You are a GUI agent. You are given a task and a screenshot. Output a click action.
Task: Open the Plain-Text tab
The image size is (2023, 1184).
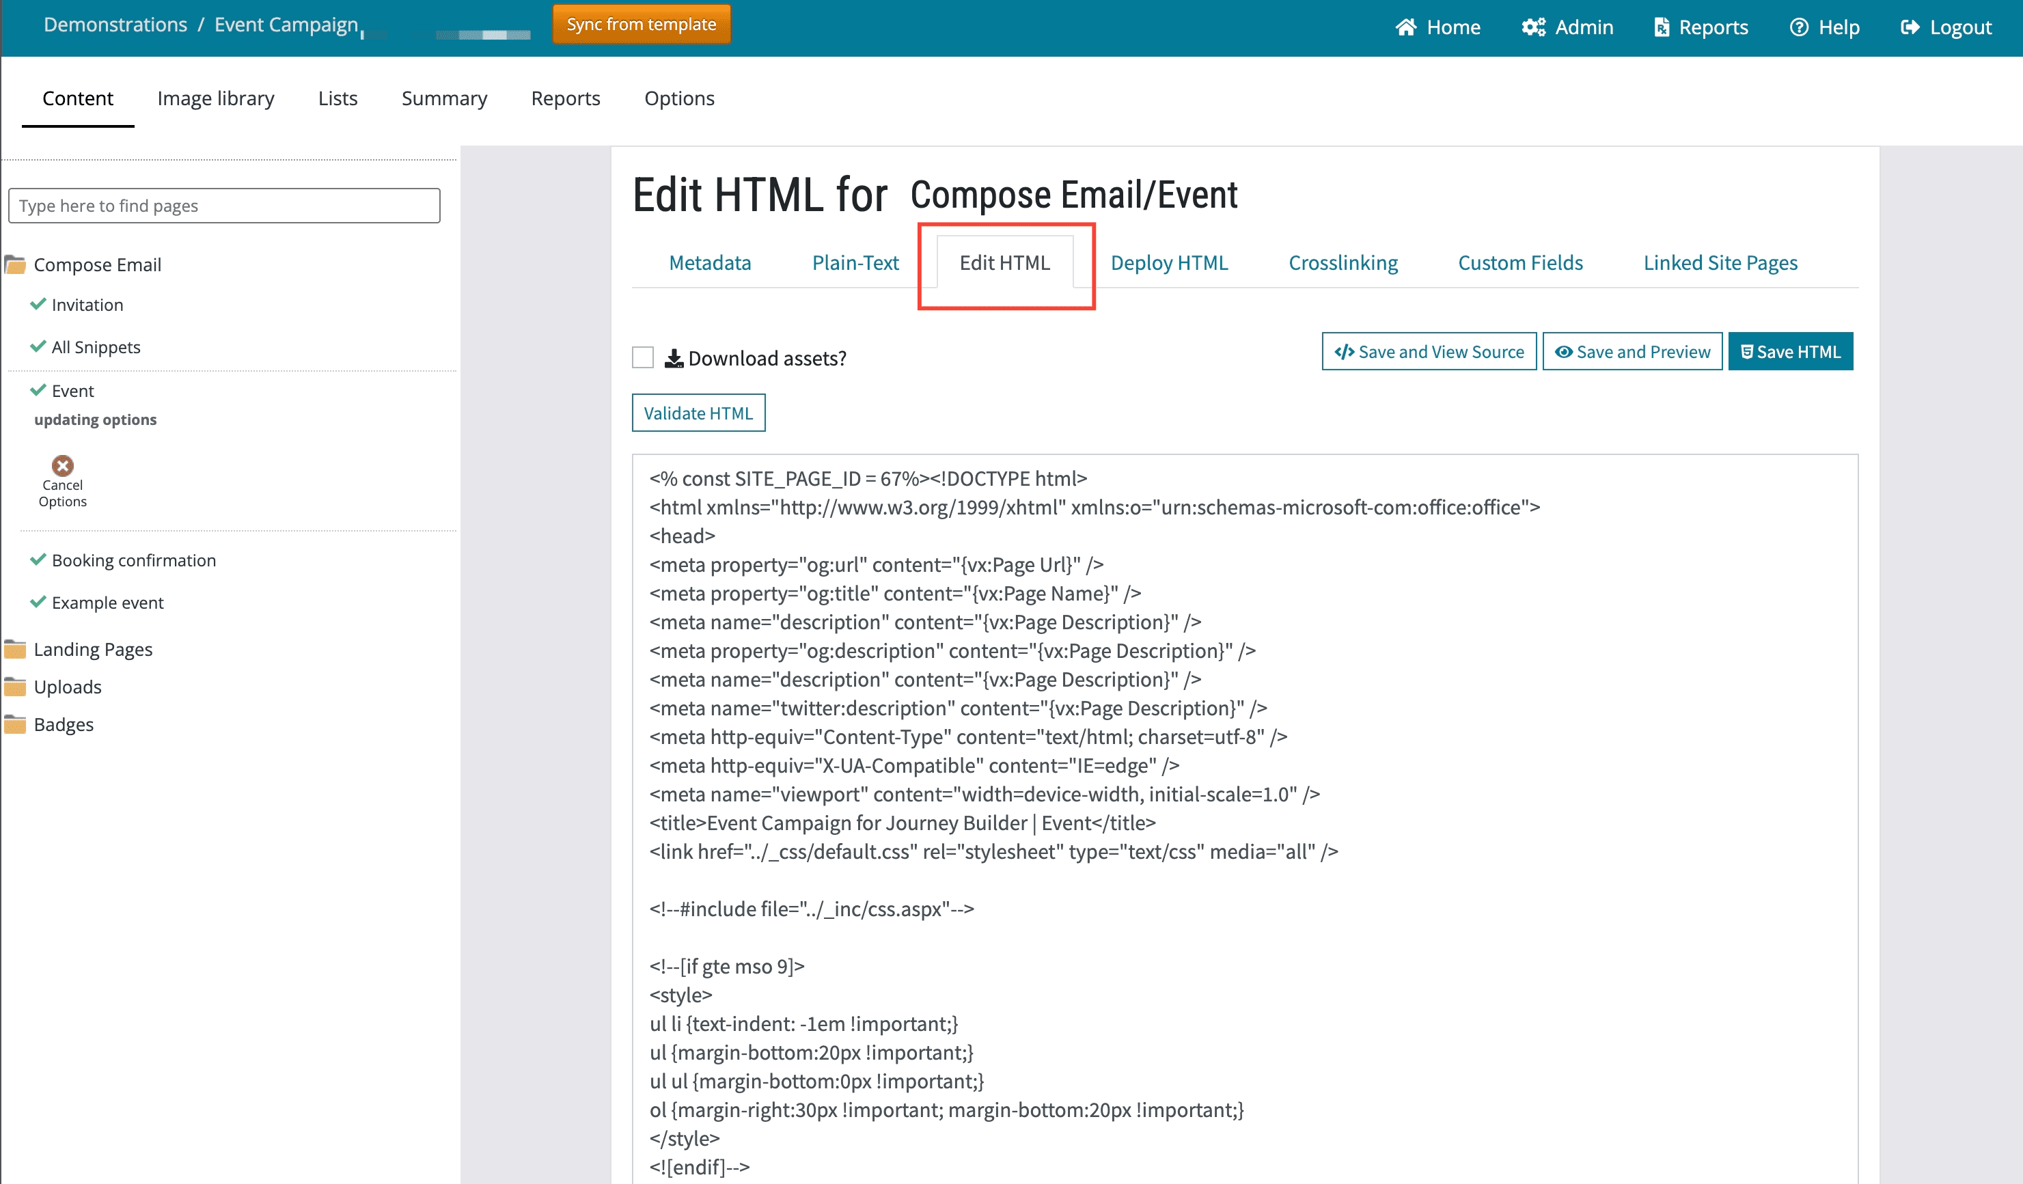855,262
